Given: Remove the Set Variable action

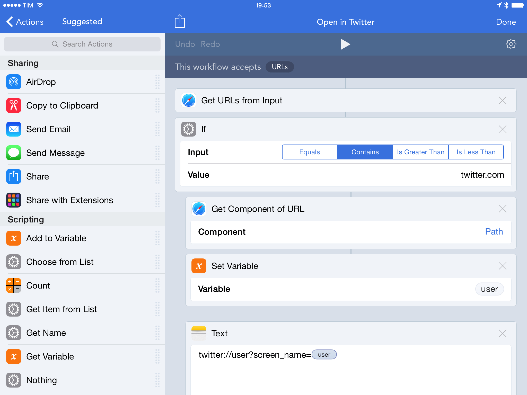Looking at the screenshot, I should coord(502,266).
